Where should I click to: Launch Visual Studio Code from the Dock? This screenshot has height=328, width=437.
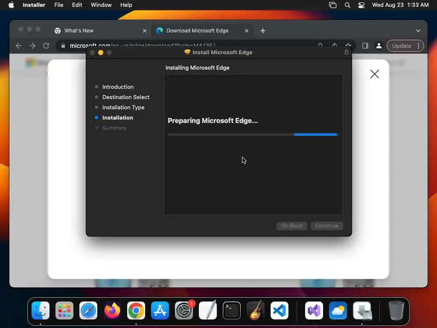280,310
